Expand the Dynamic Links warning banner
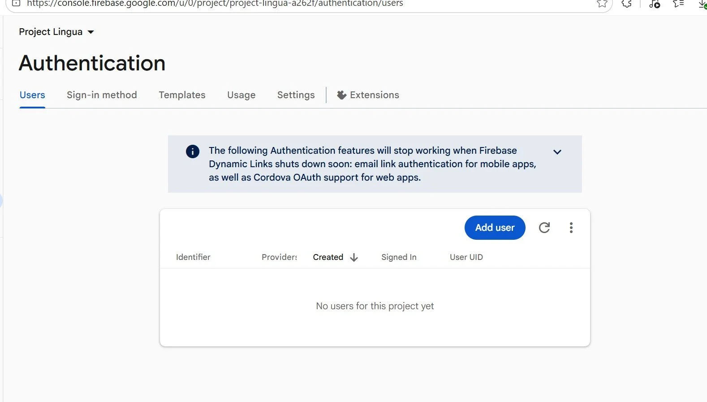This screenshot has width=707, height=402. point(557,152)
